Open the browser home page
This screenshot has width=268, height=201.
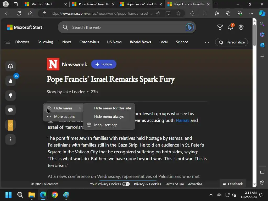coord(30,13)
